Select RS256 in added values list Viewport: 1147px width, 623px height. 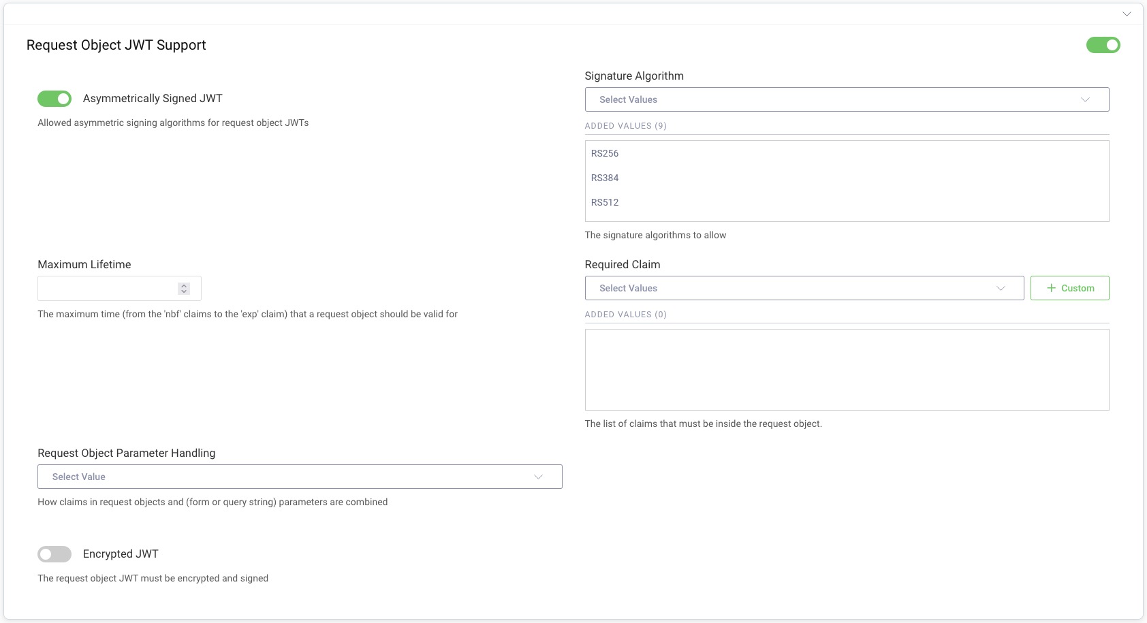(x=605, y=154)
